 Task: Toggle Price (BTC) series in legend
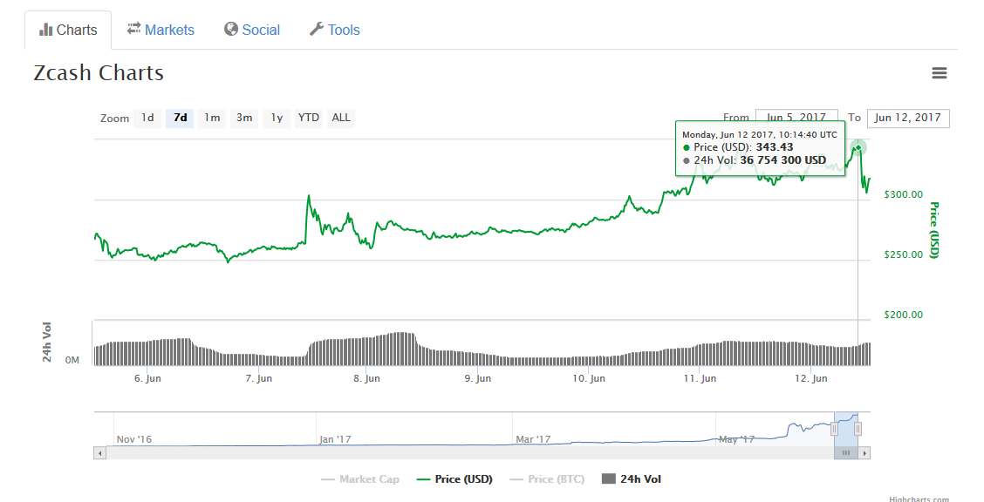point(547,479)
